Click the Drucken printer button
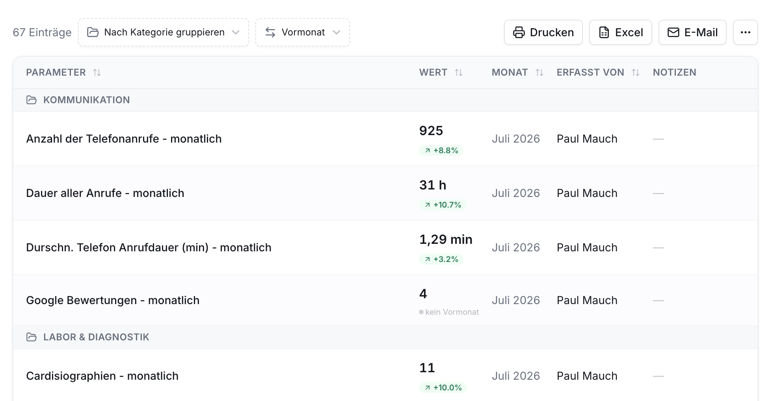Viewport: 770px width, 401px height. [543, 32]
